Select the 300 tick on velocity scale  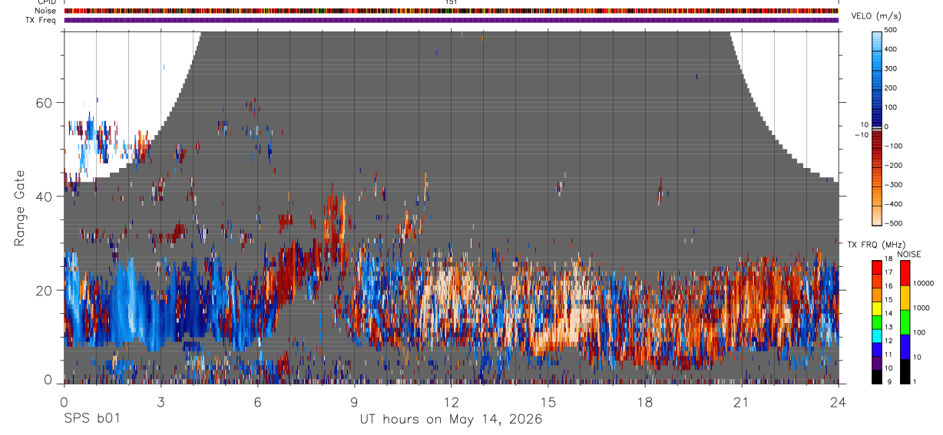[891, 68]
